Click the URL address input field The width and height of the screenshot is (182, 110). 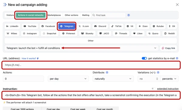click(x=91, y=65)
